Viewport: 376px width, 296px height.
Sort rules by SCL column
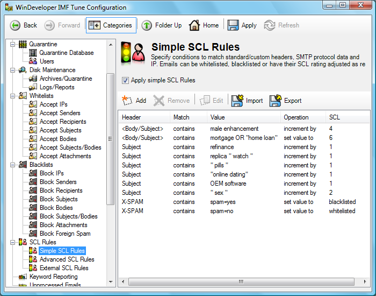348,117
